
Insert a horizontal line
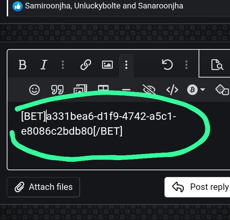click(126, 90)
